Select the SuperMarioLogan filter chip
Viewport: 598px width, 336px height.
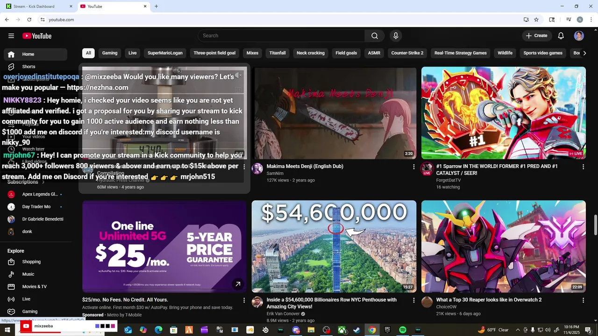pos(165,53)
